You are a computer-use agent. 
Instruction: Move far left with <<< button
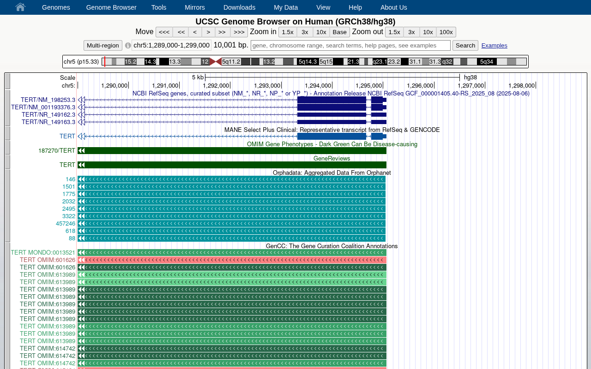[164, 32]
